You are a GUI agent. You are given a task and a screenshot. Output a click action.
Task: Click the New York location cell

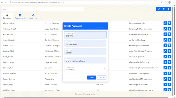click(x=99, y=85)
